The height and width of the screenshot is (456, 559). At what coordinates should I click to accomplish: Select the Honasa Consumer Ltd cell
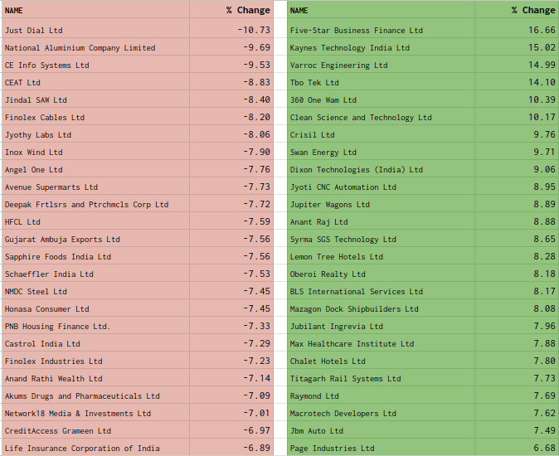pos(95,309)
